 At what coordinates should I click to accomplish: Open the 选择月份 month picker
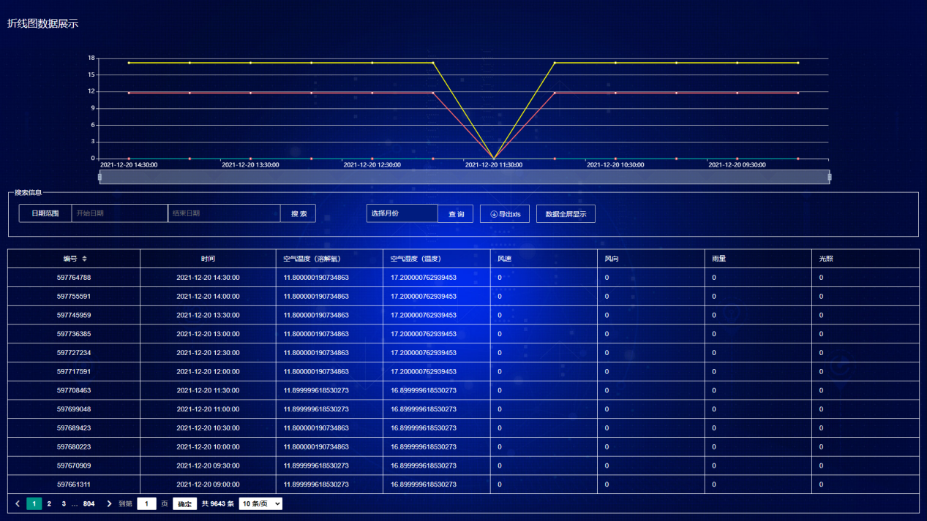(402, 213)
